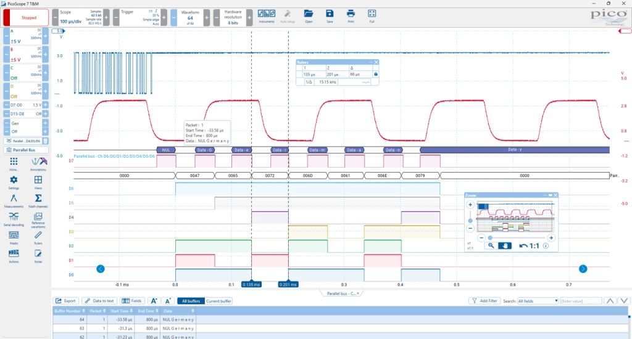This screenshot has width=632, height=339.
Task: Open the Actions tool
Action: (14, 256)
